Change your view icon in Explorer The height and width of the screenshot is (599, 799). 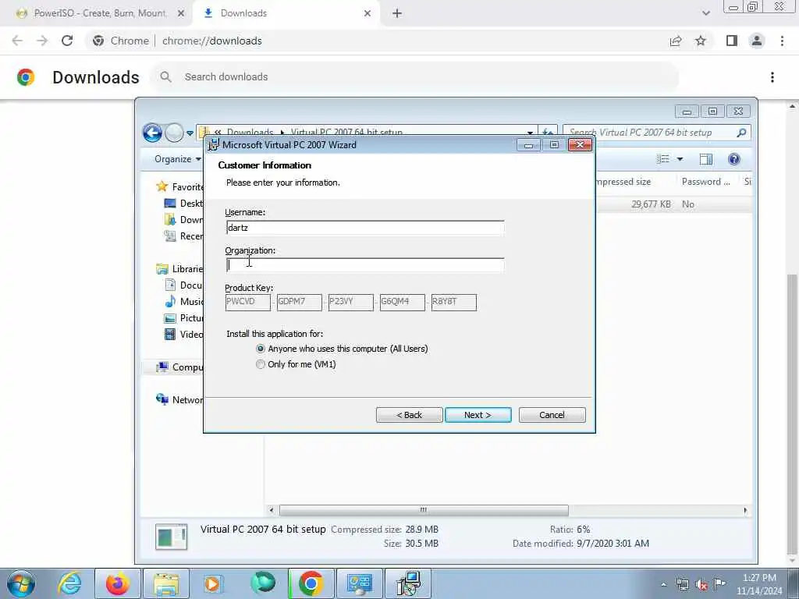(x=663, y=159)
